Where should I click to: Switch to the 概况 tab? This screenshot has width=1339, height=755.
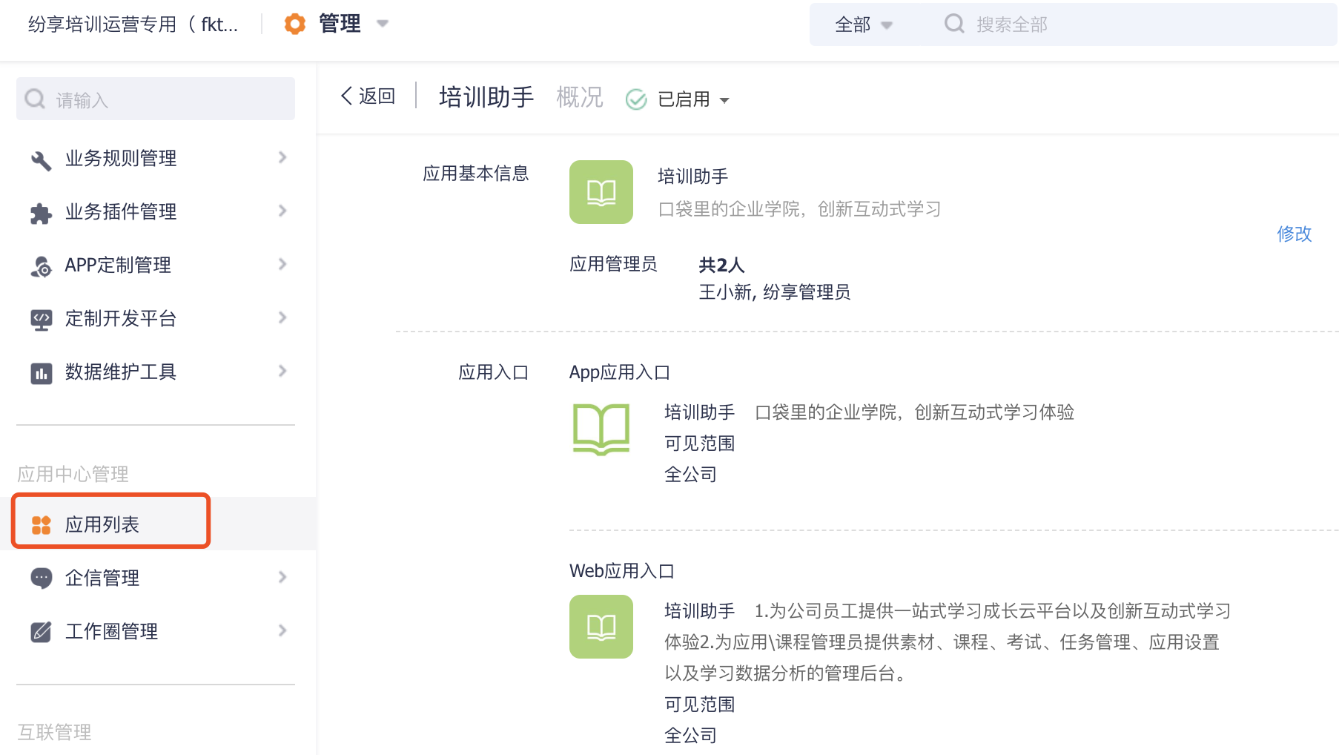pyautogui.click(x=579, y=97)
